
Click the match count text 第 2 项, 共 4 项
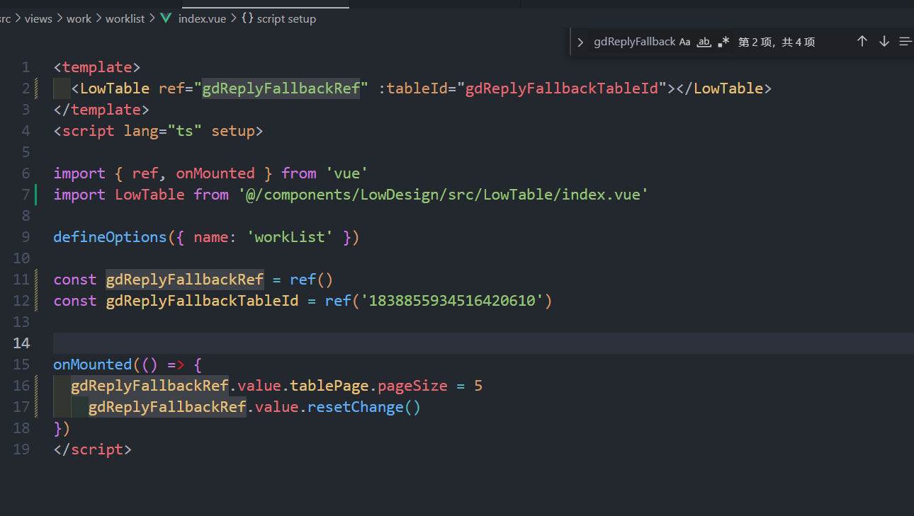pyautogui.click(x=777, y=42)
